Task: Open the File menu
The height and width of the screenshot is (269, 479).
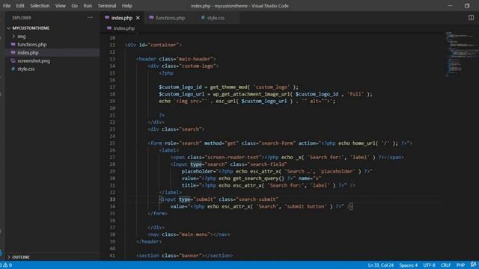Action: 7,6
